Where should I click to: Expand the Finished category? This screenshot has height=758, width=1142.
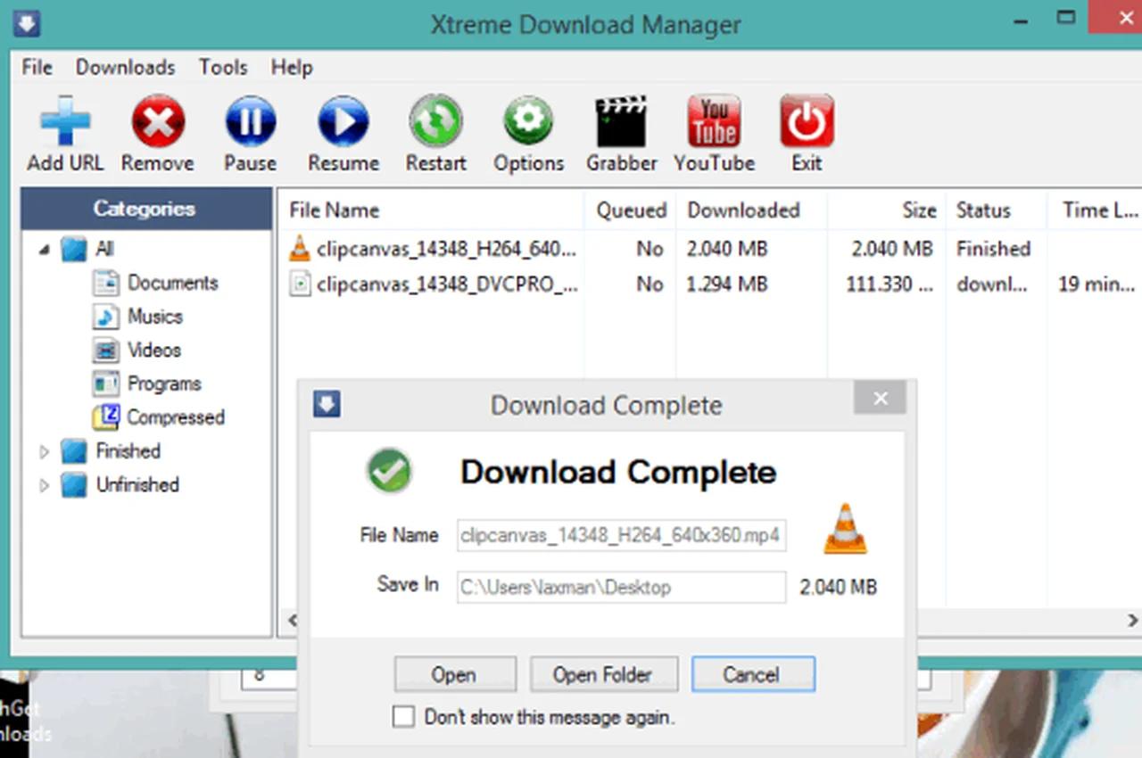(45, 451)
